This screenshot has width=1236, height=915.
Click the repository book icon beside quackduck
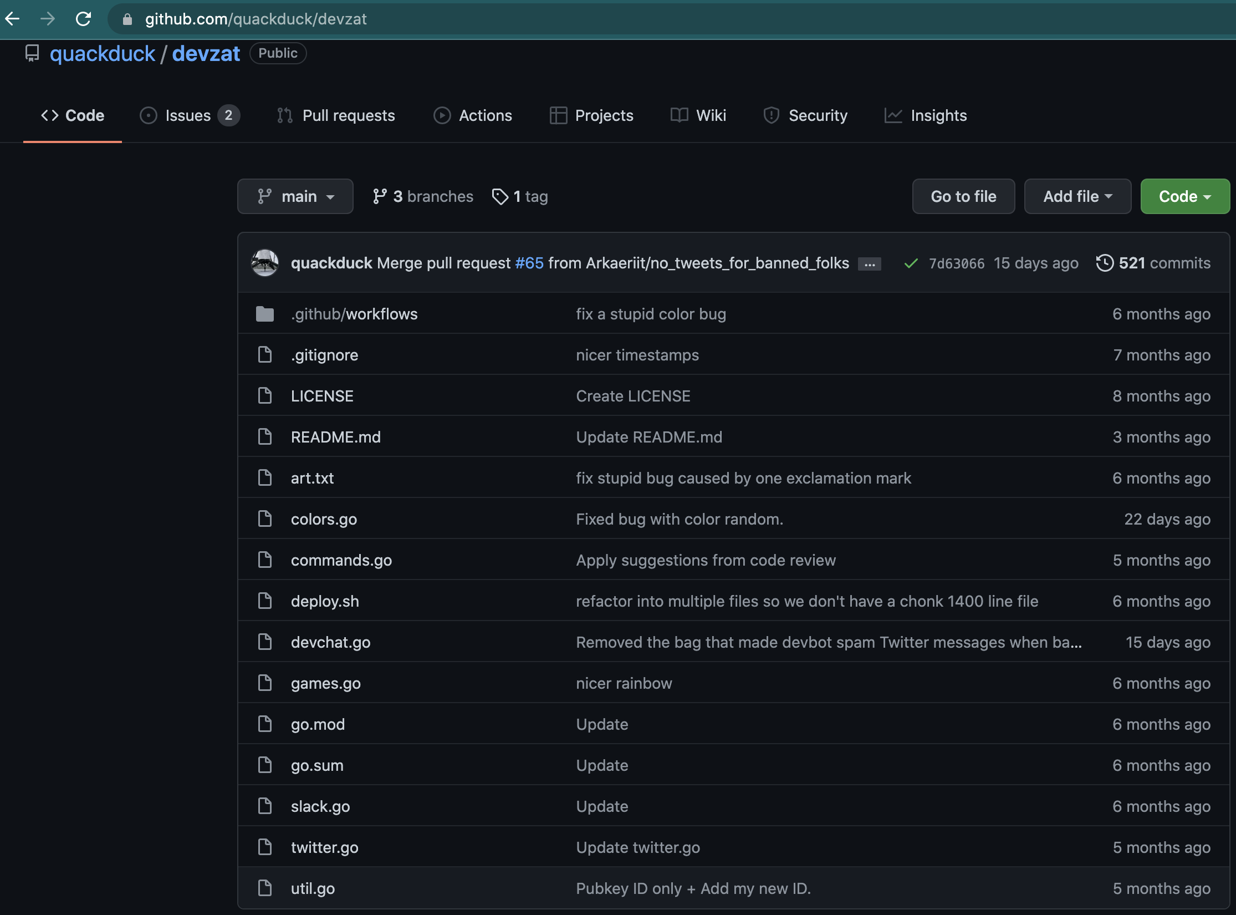(x=32, y=53)
